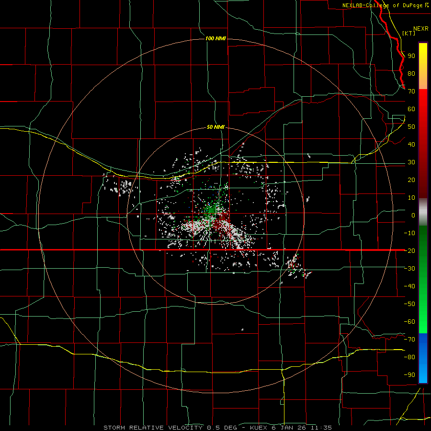Click the red band of the color bar
431x431 pixels.
(x=423, y=144)
